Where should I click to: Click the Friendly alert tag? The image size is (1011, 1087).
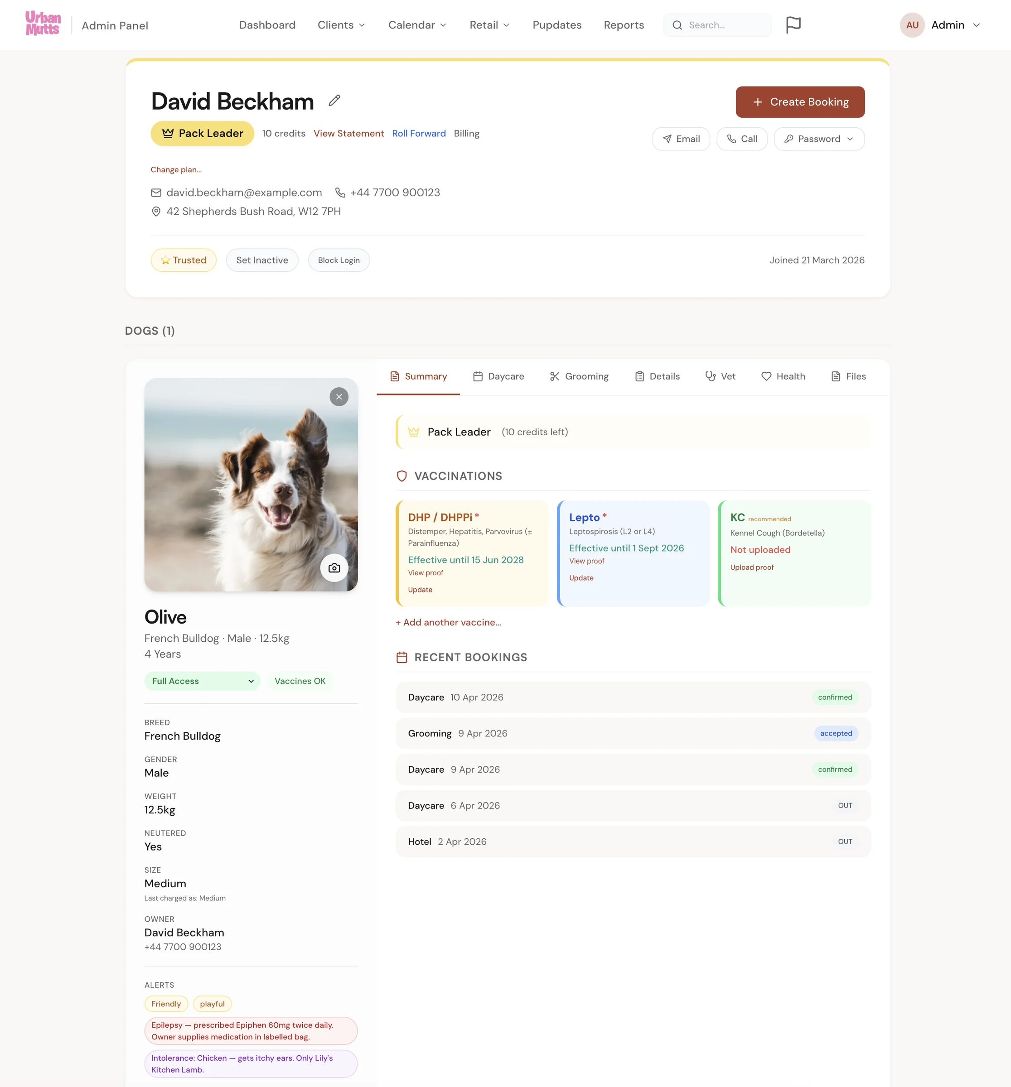click(166, 1004)
